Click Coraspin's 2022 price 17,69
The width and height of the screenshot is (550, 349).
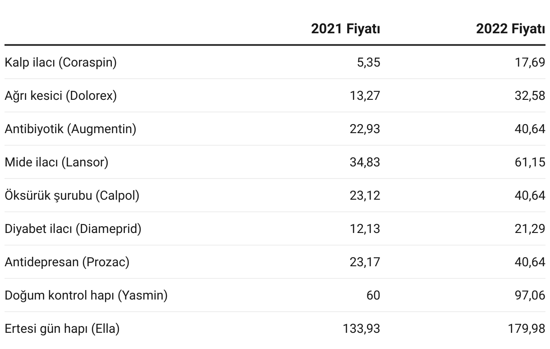click(530, 63)
